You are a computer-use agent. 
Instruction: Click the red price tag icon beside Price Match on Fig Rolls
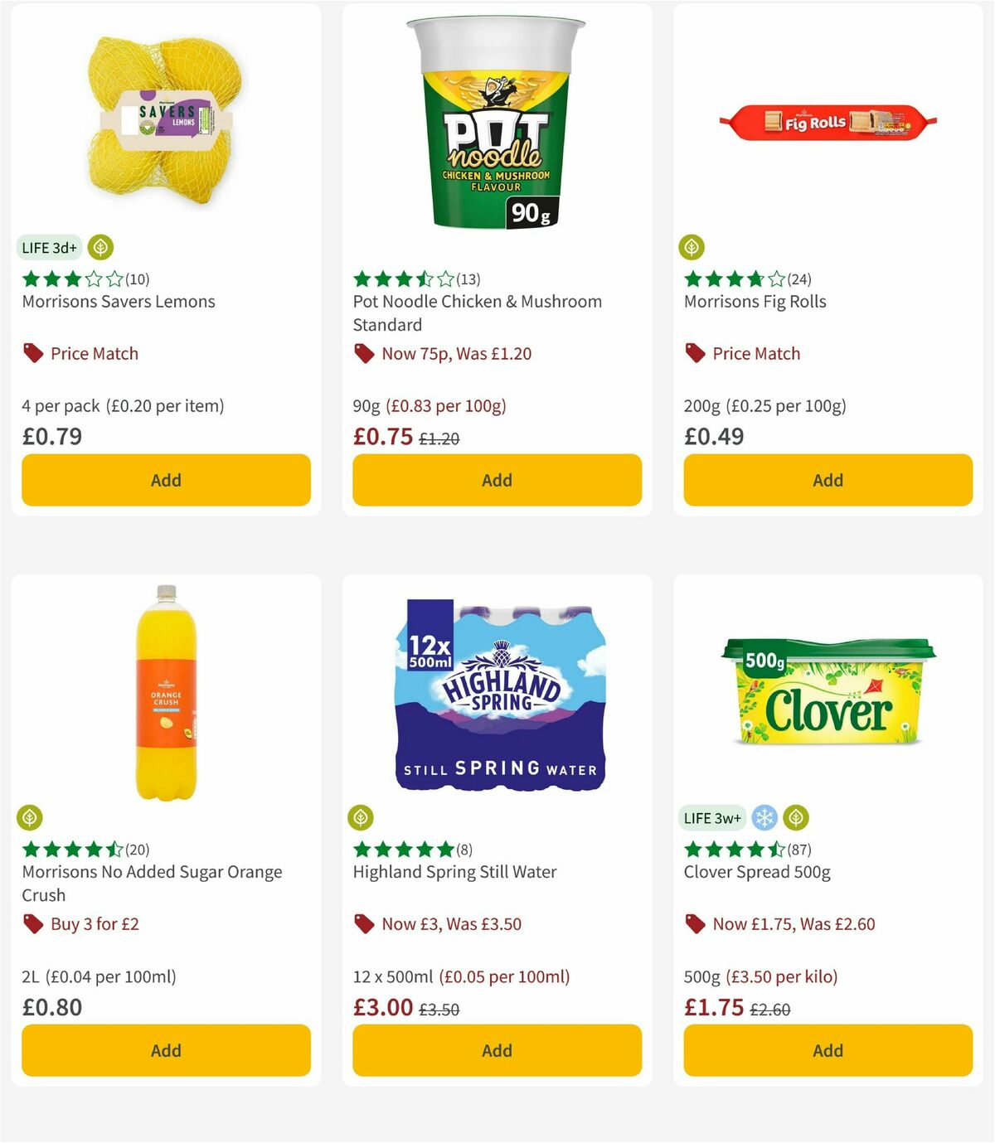[694, 352]
